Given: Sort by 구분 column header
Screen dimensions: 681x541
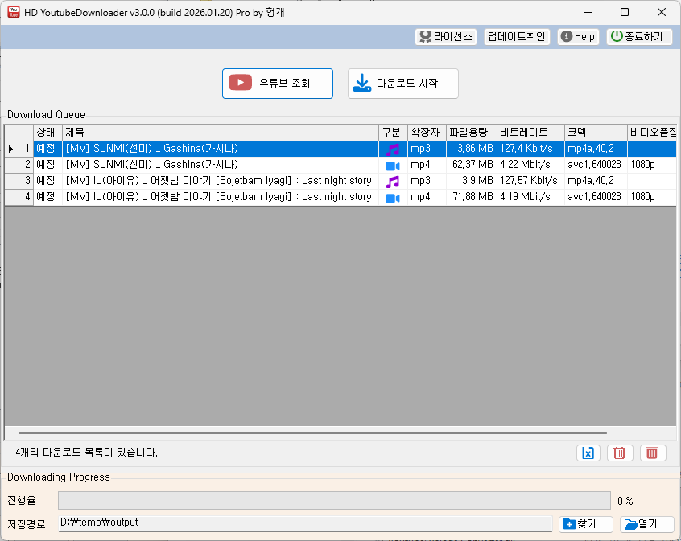Looking at the screenshot, I should click(393, 133).
